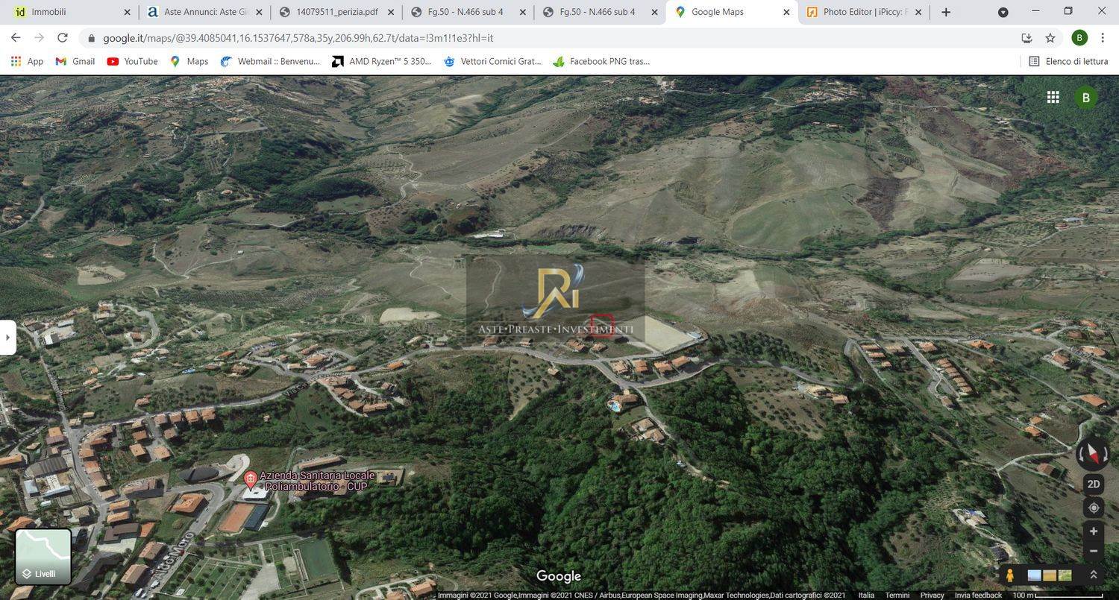This screenshot has width=1119, height=600.
Task: Toggle the 2D view button
Action: point(1093,484)
